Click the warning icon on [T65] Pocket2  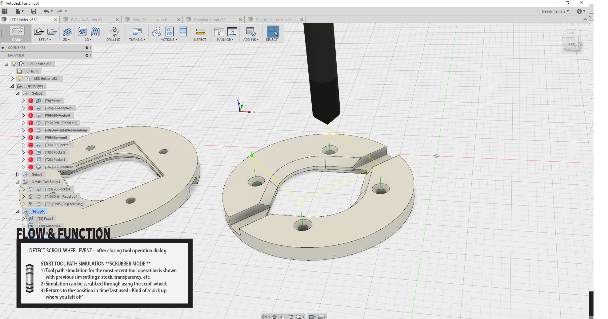(x=30, y=152)
